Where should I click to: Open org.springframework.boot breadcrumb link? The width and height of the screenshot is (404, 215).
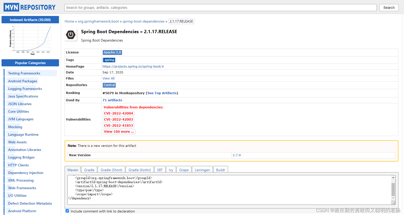(x=98, y=21)
